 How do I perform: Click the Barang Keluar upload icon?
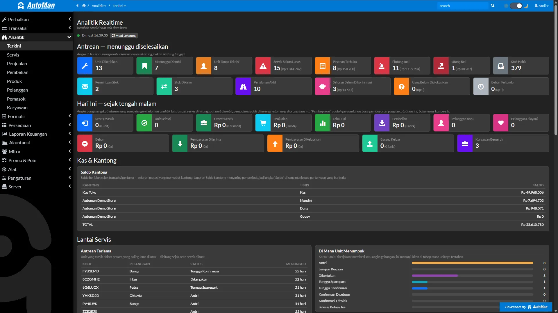(370, 143)
